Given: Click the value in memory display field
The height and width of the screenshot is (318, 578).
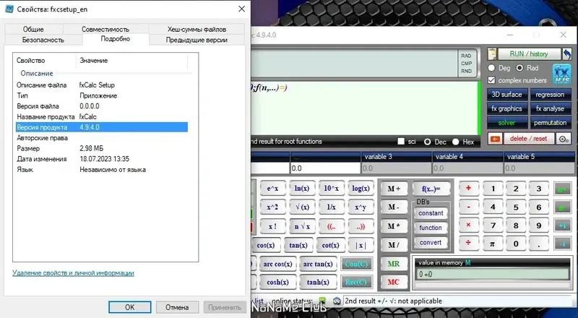Looking at the screenshot, I should tap(493, 274).
